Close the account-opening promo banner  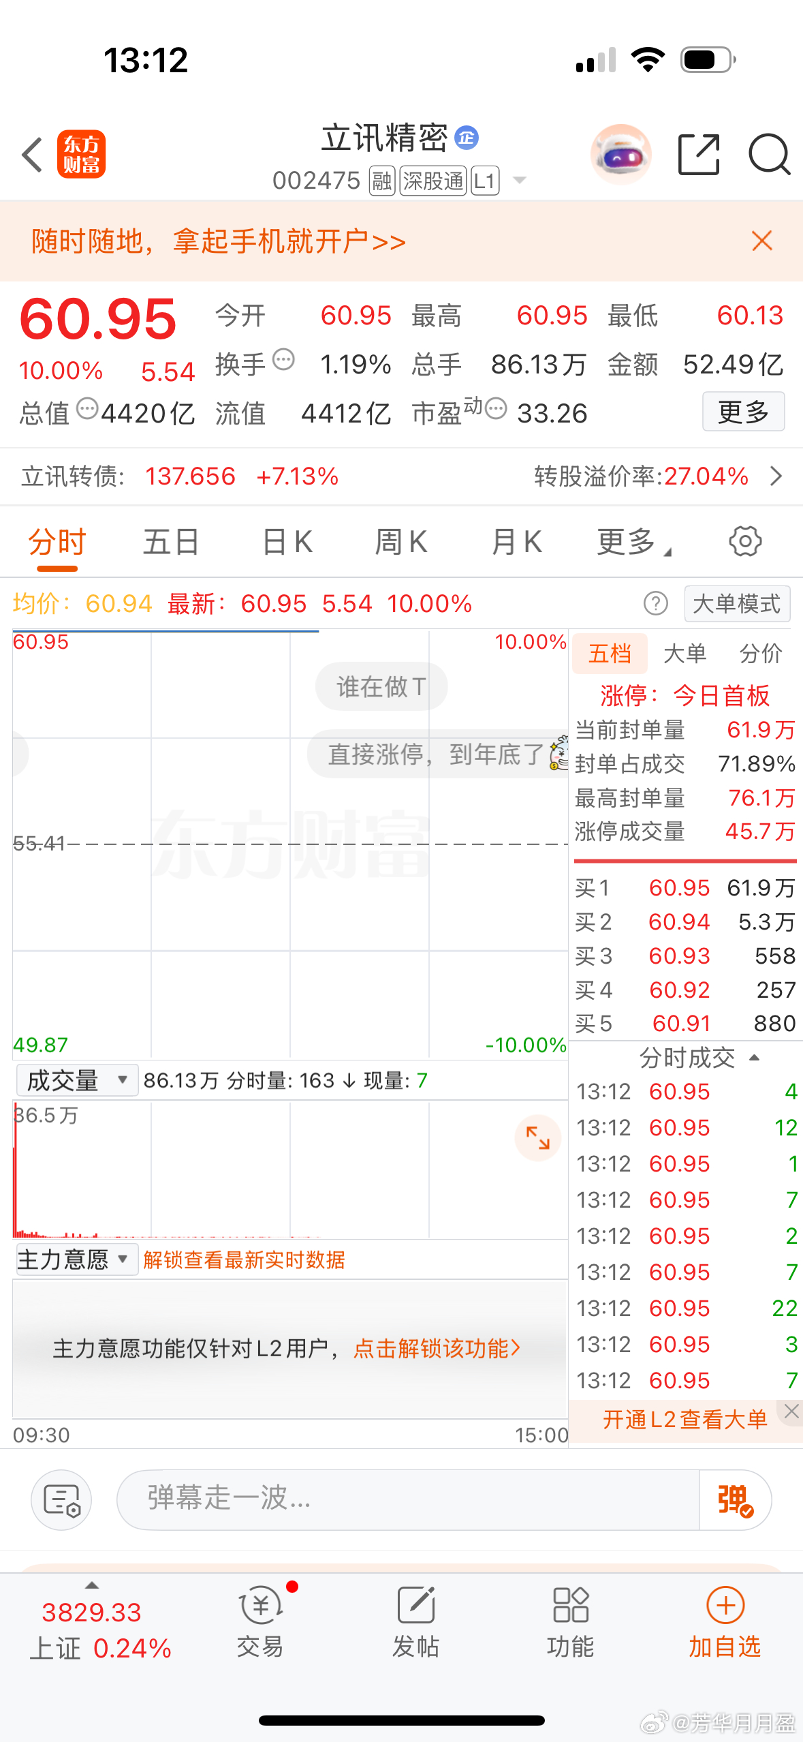[762, 241]
